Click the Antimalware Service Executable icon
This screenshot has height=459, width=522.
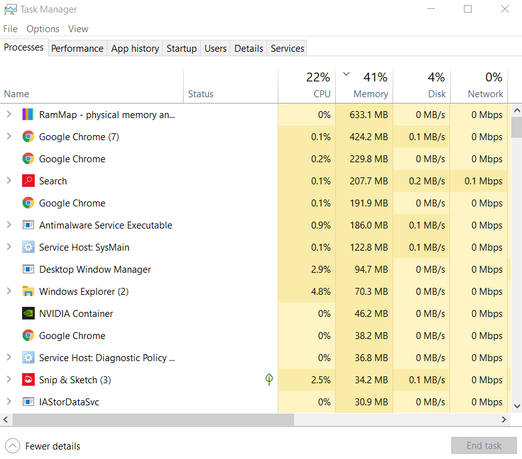[x=28, y=225]
